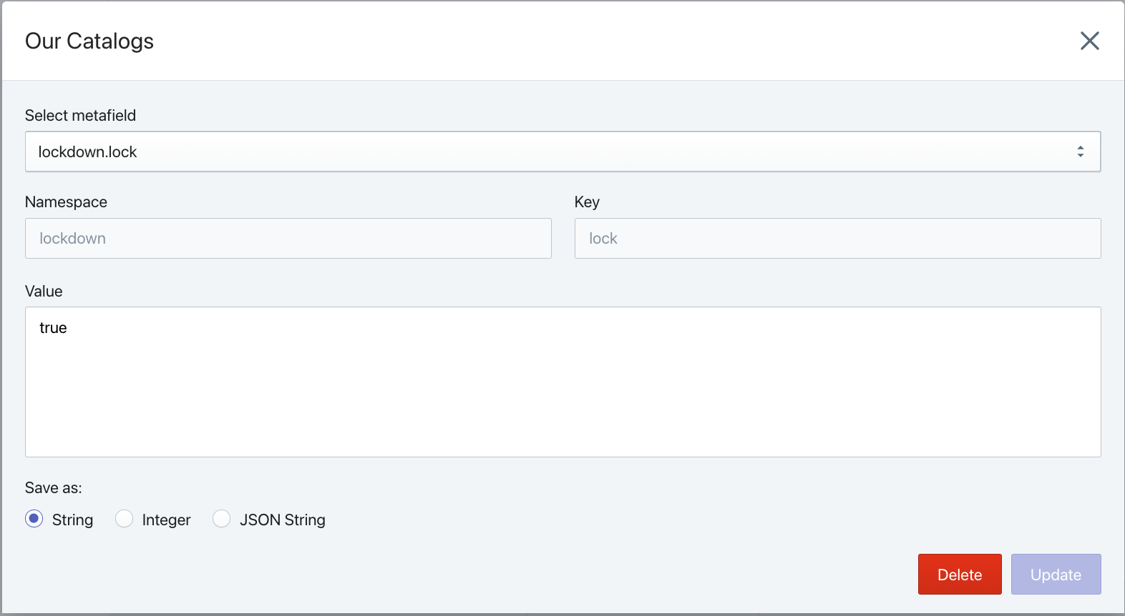Open the Select metafield dropdown
The height and width of the screenshot is (616, 1125).
point(562,151)
